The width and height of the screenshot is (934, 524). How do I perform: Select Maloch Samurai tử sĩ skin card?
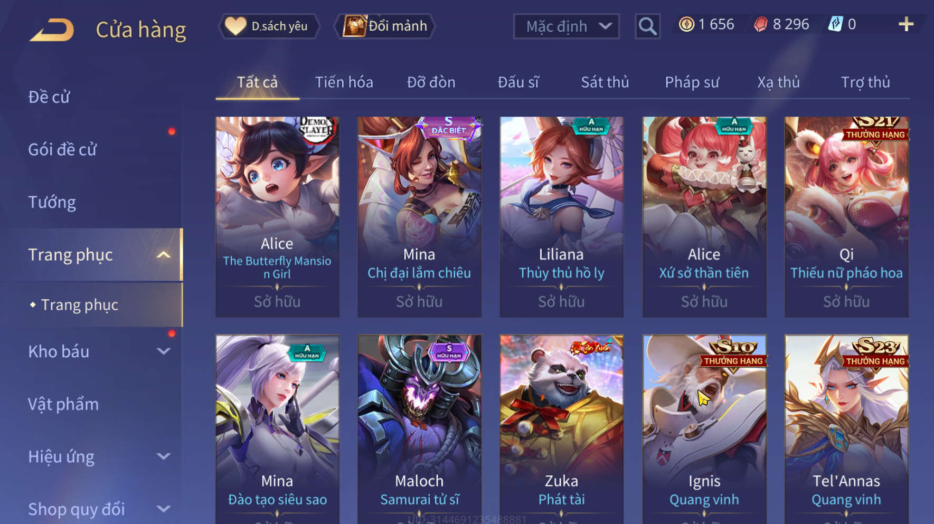(x=419, y=429)
